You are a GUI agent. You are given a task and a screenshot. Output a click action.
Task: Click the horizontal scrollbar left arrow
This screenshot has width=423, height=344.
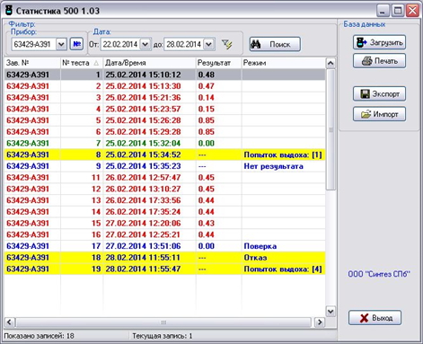[9, 322]
